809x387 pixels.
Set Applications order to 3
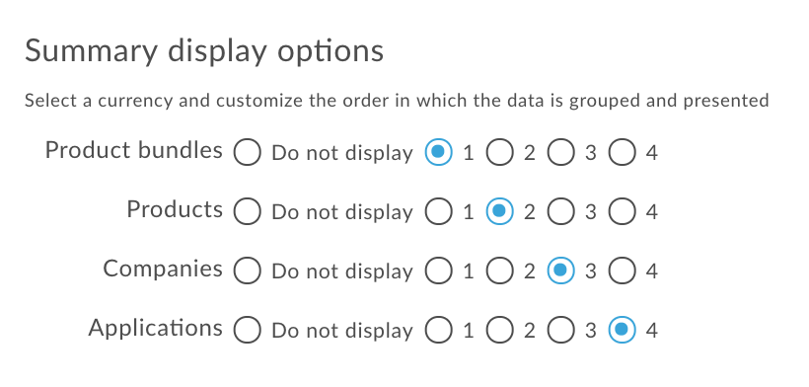coord(560,330)
